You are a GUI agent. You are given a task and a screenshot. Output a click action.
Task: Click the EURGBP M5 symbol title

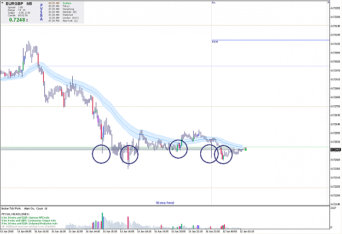19,4
